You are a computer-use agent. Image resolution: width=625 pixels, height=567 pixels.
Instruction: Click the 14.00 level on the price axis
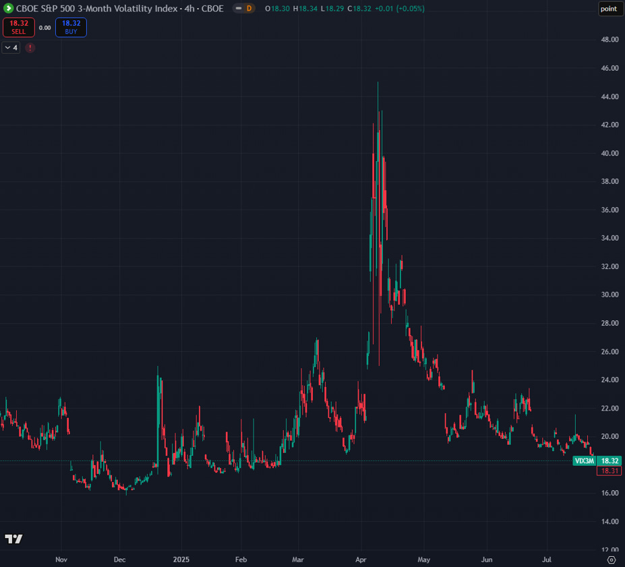pos(609,521)
